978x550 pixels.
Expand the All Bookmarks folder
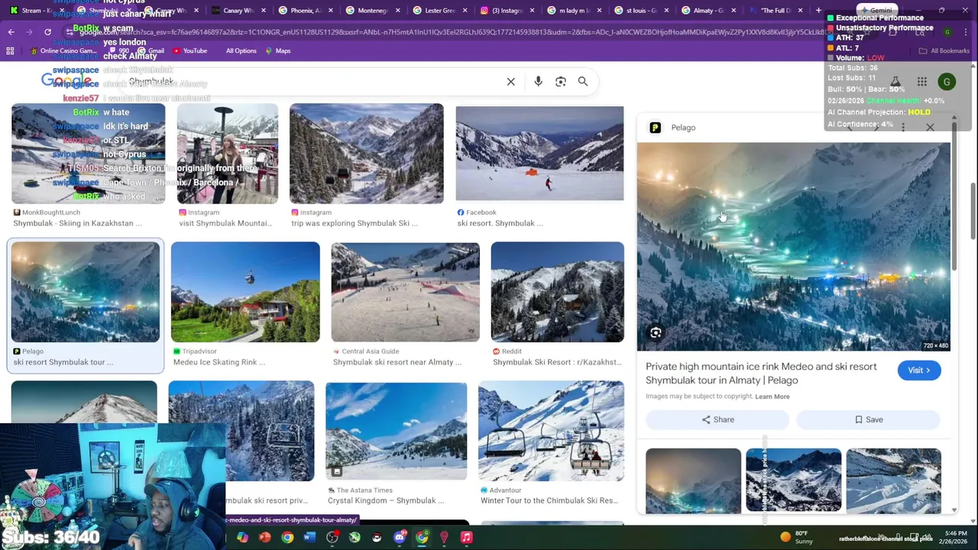[944, 50]
